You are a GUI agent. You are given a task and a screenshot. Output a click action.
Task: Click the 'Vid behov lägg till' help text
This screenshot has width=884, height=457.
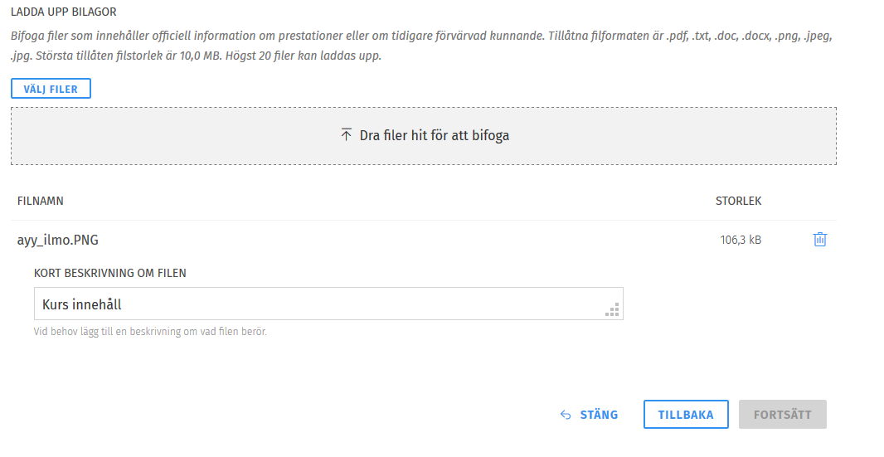pos(149,332)
